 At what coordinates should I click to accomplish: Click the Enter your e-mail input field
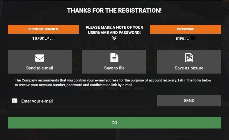[77, 101]
